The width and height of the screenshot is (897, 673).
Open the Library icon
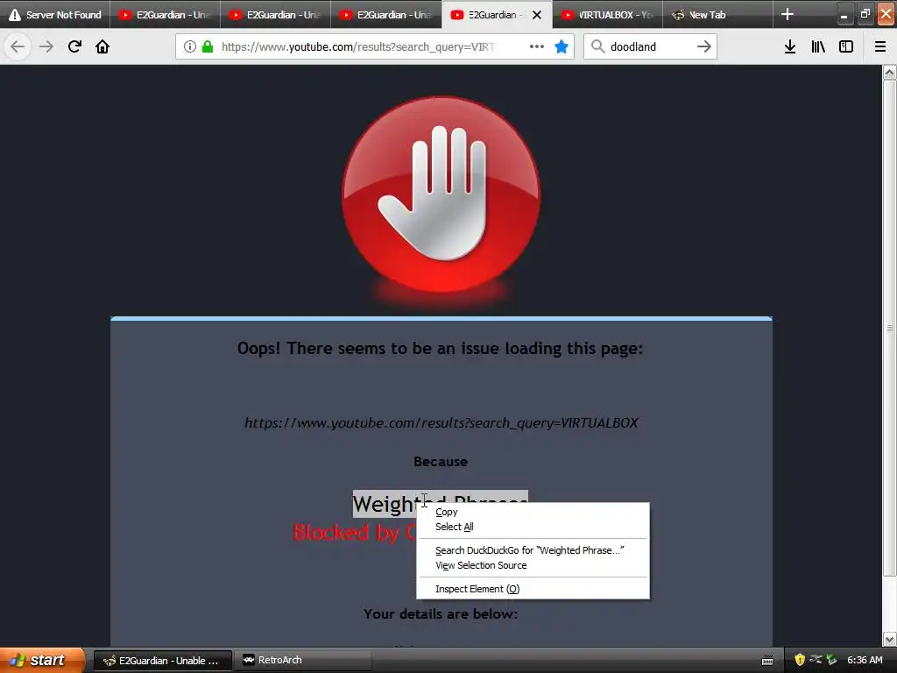(818, 46)
